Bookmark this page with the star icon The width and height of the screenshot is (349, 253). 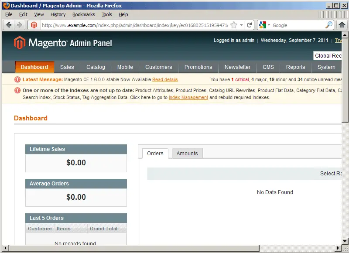coord(234,25)
